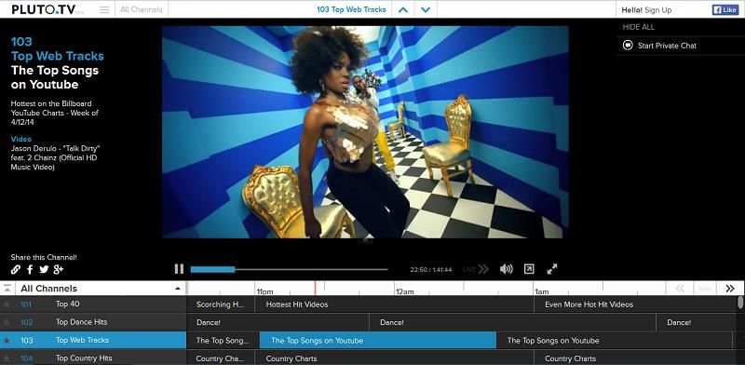745x365 pixels.
Task: Click the Facebook Like button
Action: point(725,10)
